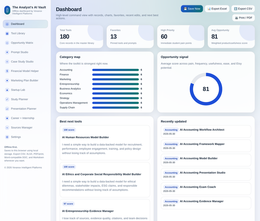
Task: Switch to Study Planner page
Action: coord(25,99)
